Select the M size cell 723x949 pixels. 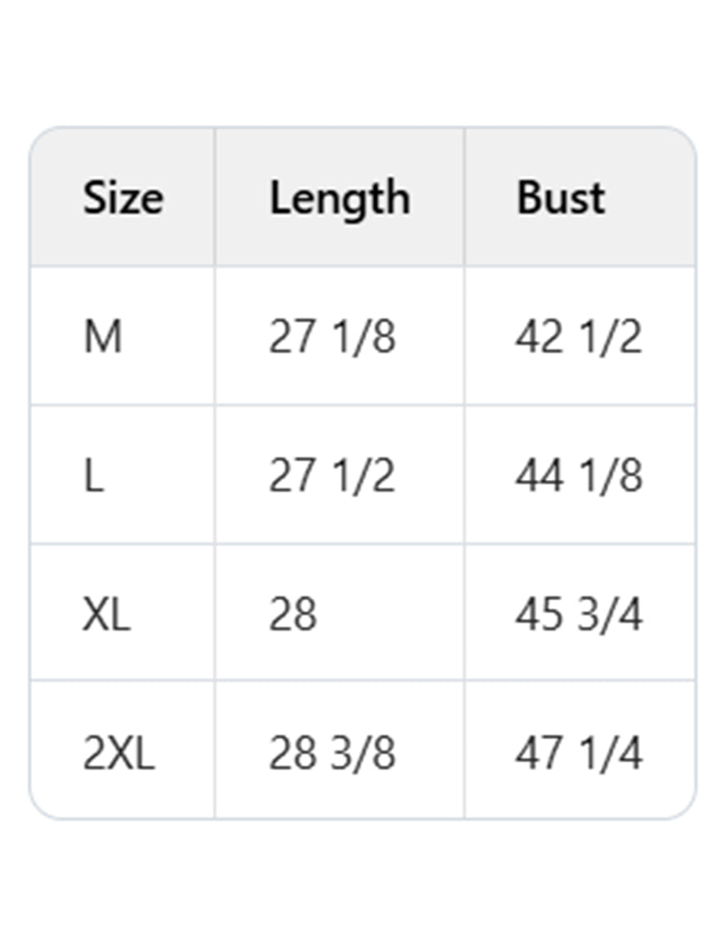(x=102, y=337)
